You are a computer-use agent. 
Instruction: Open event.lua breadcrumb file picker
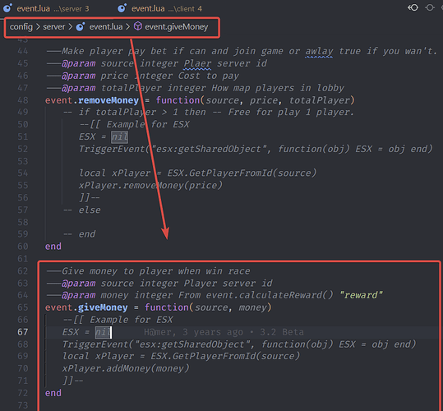tap(106, 27)
